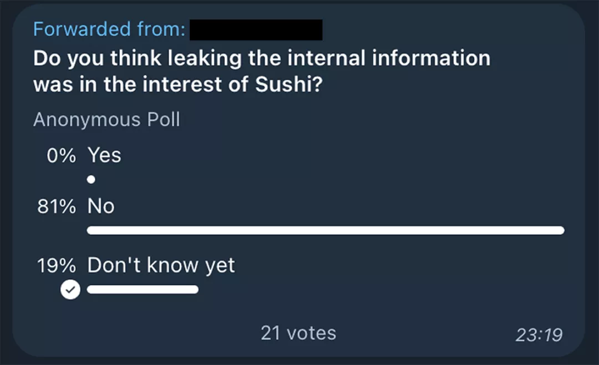The image size is (599, 365).
Task: Click the 'Anonymous Poll' label
Action: (106, 120)
